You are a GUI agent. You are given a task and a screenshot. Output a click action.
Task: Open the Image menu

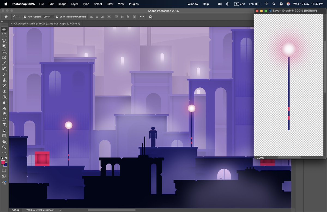click(x=62, y=4)
